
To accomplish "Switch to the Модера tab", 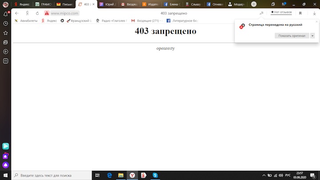I will [x=238, y=4].
